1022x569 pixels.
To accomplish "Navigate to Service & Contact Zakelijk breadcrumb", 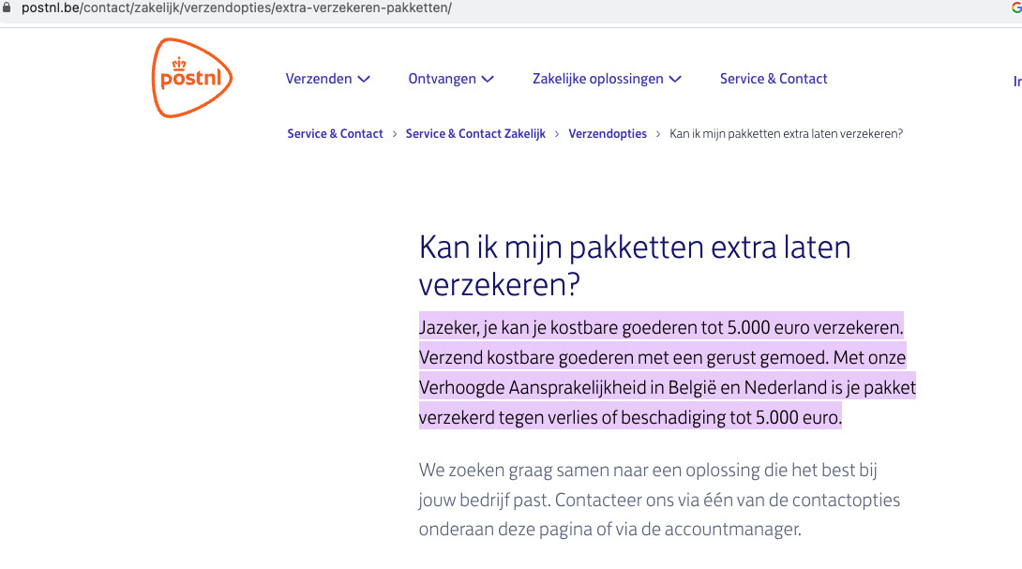I will (475, 134).
